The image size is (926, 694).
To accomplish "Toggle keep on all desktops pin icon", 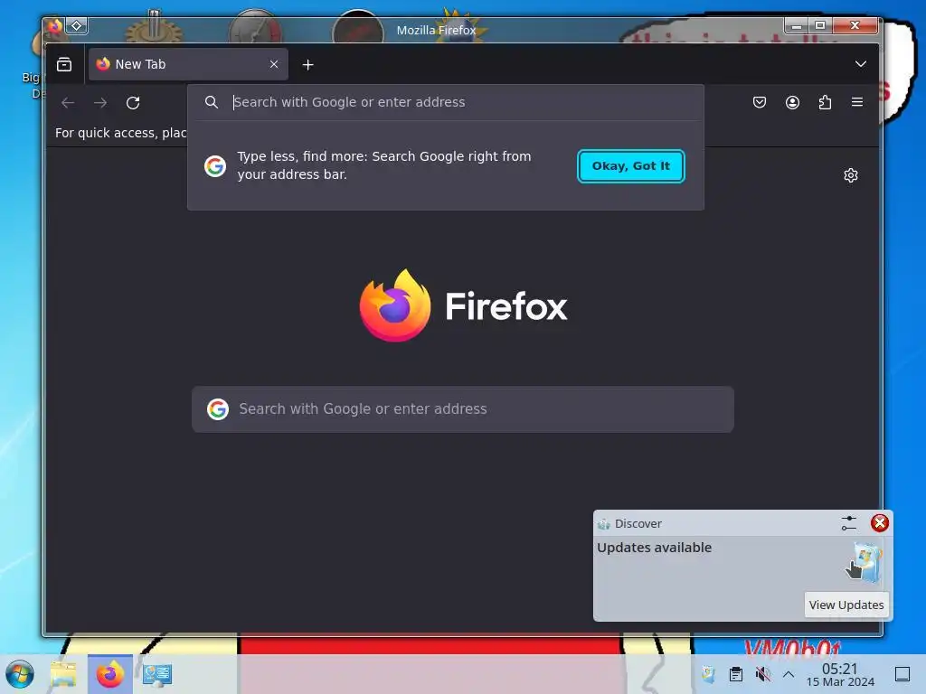I will click(x=77, y=26).
